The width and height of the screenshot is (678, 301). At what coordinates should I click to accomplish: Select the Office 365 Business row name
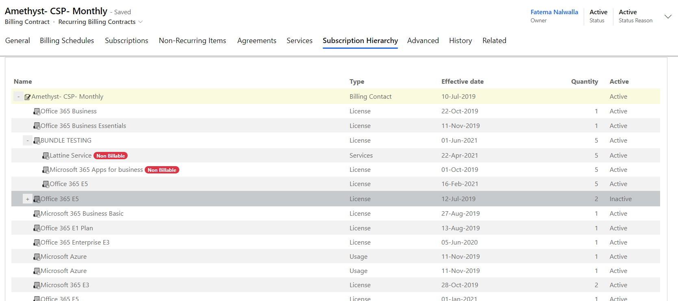tap(69, 111)
